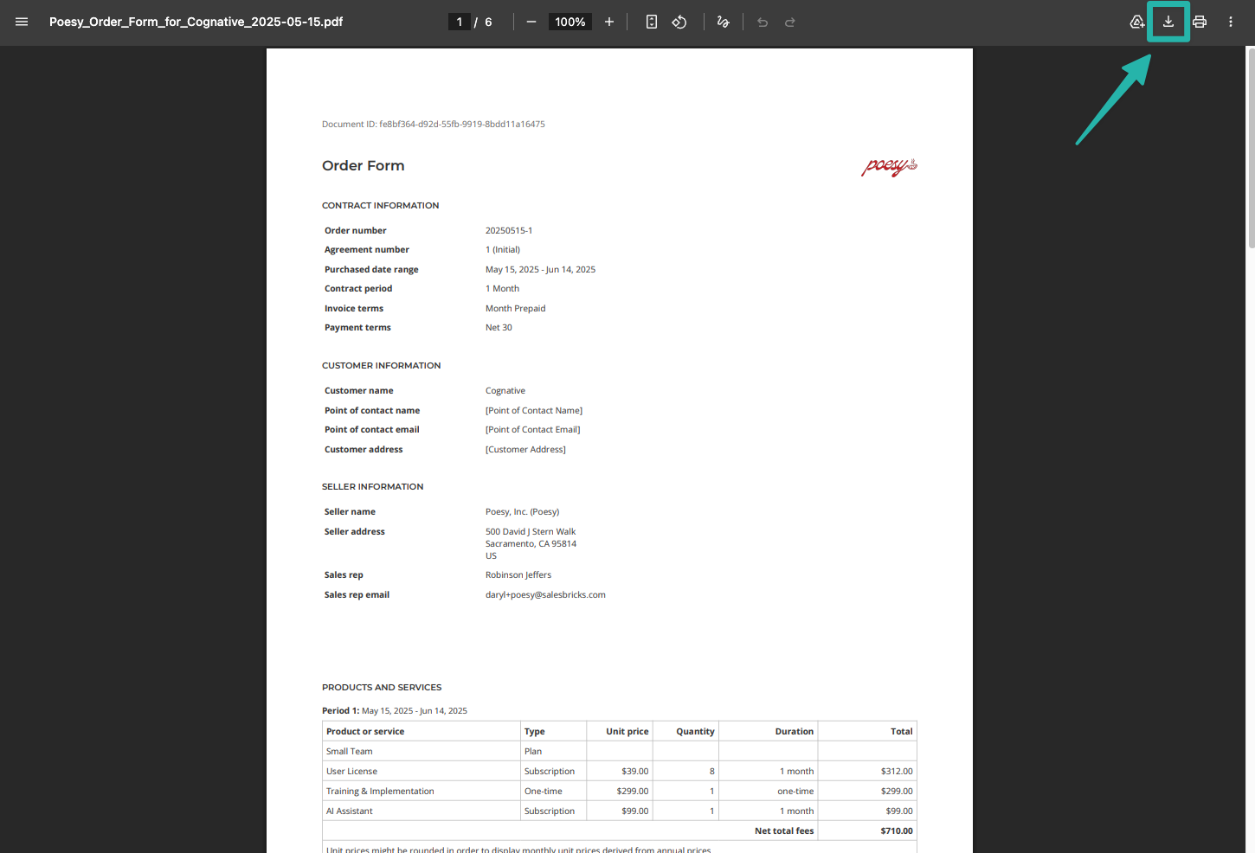The image size is (1255, 853).
Task: Click the Period 1 date line
Action: click(395, 711)
